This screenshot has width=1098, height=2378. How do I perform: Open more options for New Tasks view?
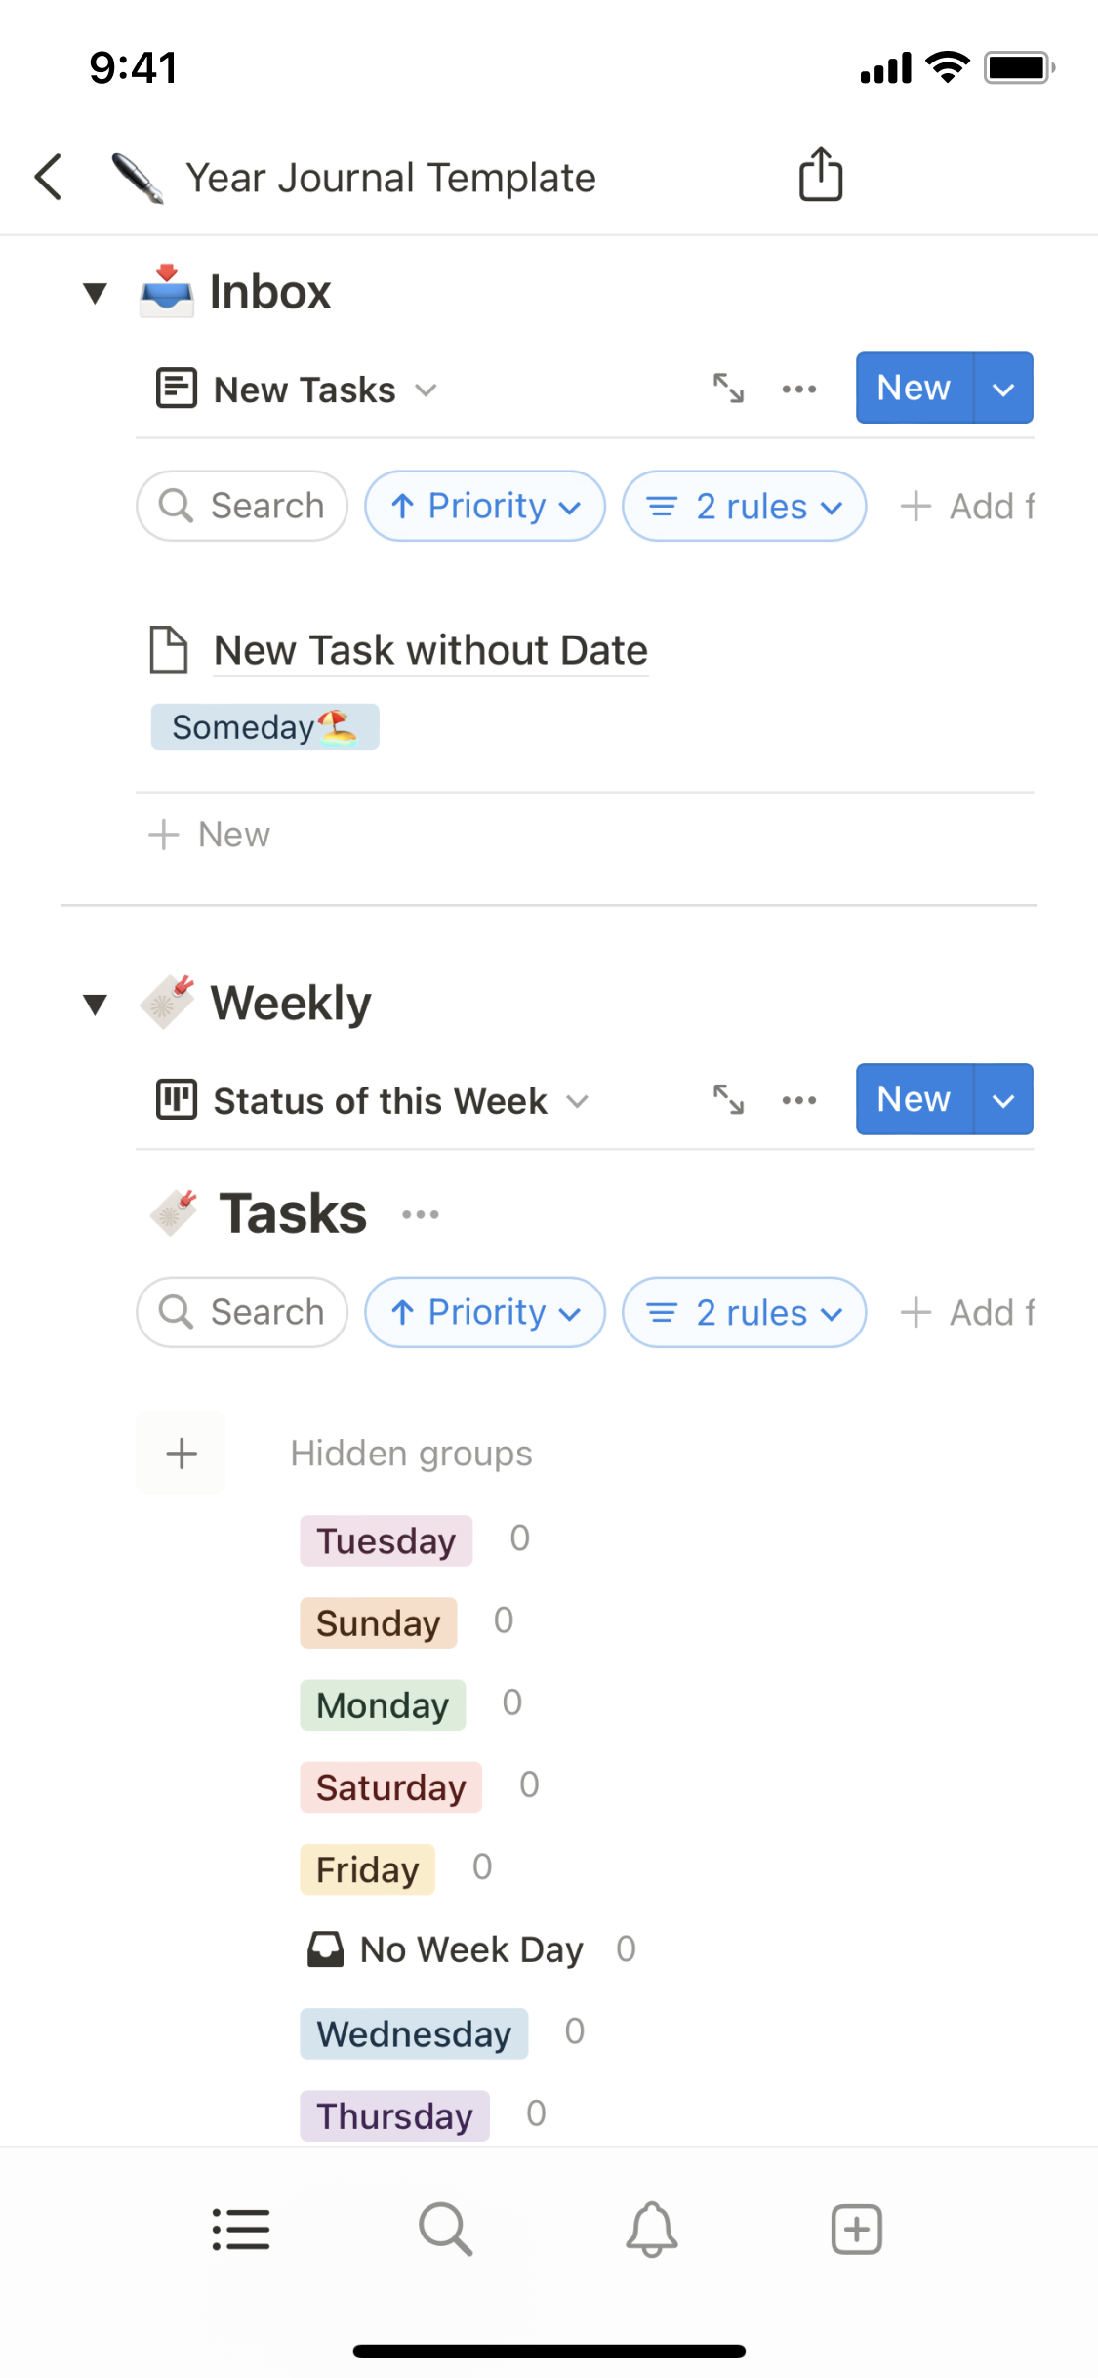click(798, 388)
